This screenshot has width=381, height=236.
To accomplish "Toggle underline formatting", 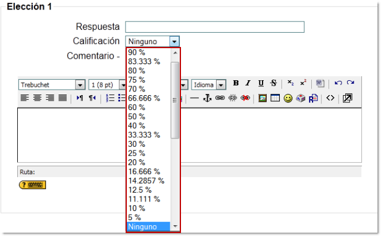I will (261, 83).
